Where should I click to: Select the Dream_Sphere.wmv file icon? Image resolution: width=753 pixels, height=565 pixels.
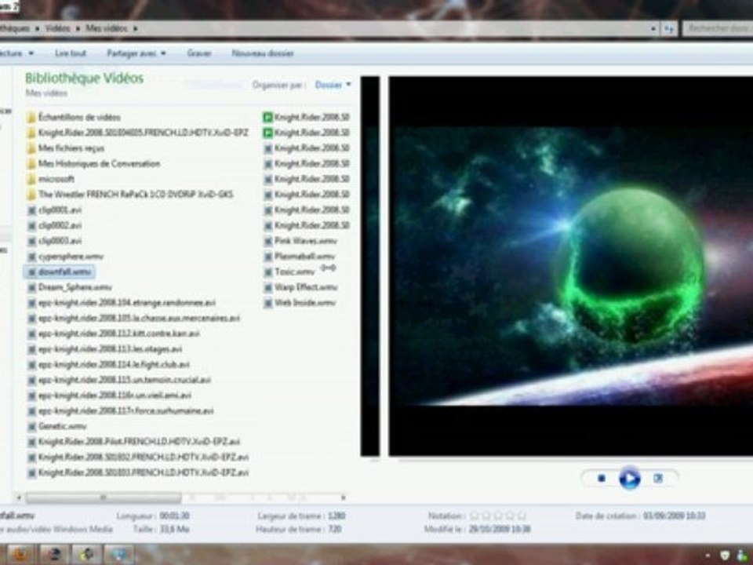coord(31,287)
